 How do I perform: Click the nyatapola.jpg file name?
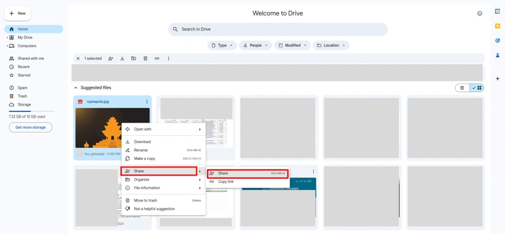point(98,101)
